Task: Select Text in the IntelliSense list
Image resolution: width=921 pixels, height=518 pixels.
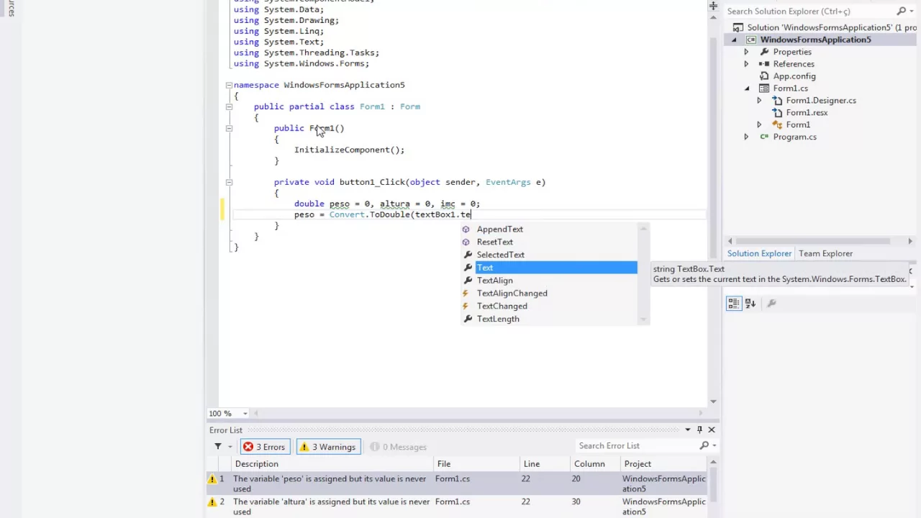Action: (555, 268)
